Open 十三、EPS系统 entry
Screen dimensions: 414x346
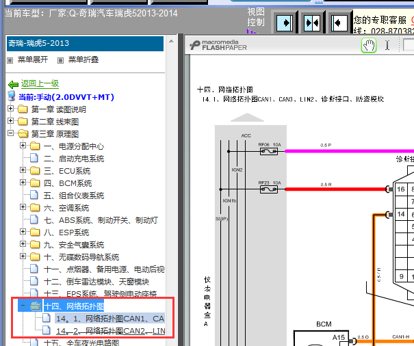[100, 294]
